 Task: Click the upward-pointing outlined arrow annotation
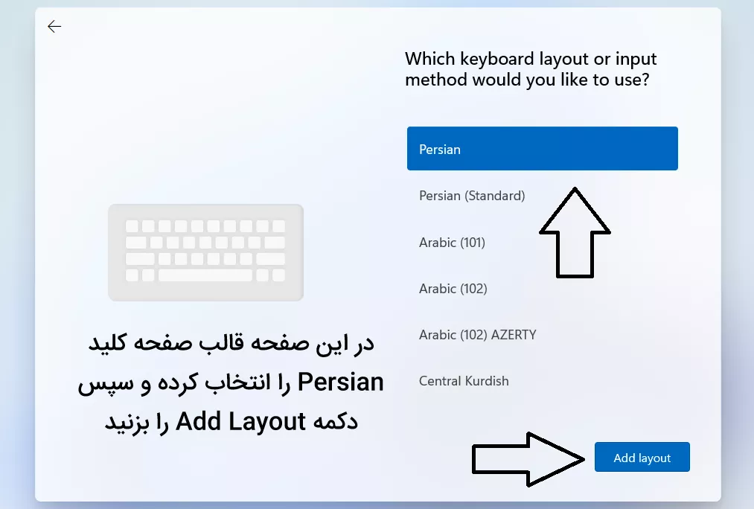pyautogui.click(x=575, y=233)
